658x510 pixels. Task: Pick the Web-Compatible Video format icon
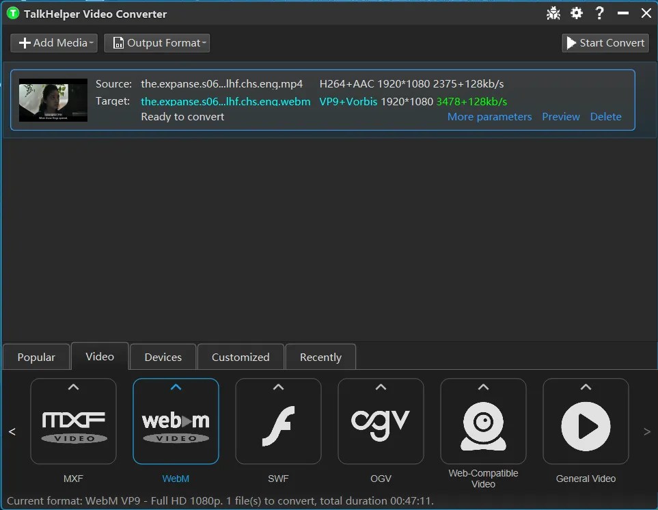pos(483,421)
